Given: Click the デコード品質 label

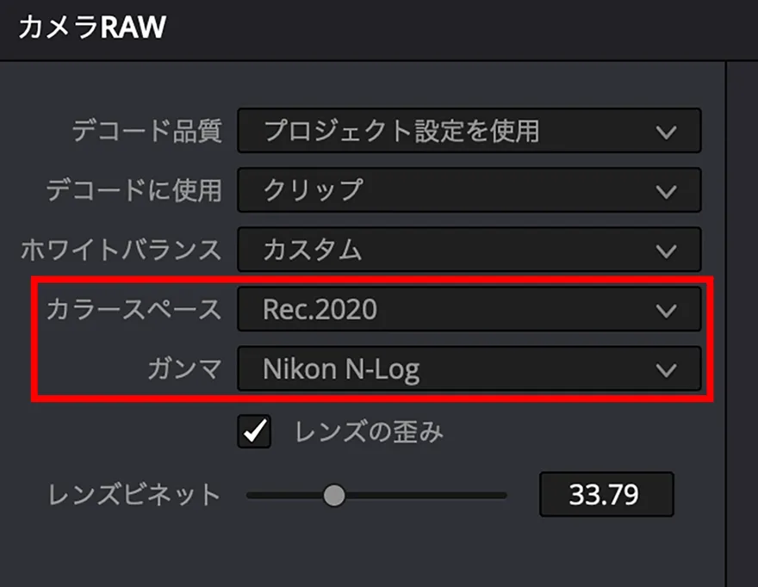Looking at the screenshot, I should pyautogui.click(x=147, y=132).
